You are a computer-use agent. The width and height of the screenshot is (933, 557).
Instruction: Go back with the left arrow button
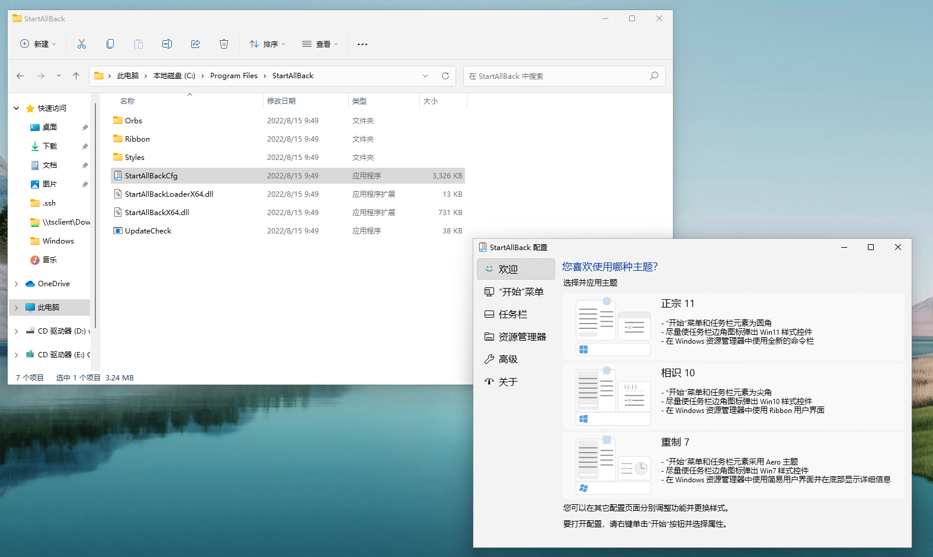tap(20, 76)
